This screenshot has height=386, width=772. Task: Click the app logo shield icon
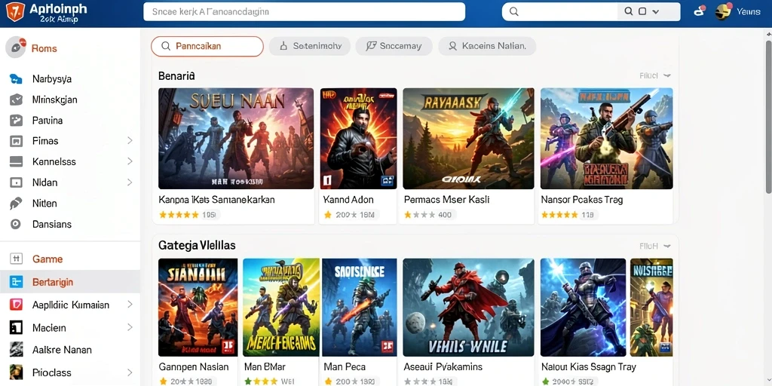[x=15, y=12]
